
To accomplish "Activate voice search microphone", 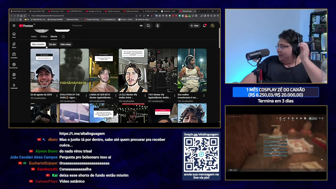I will tap(157, 25).
